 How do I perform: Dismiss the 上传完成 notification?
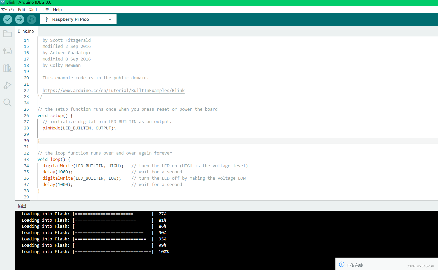pos(353,265)
